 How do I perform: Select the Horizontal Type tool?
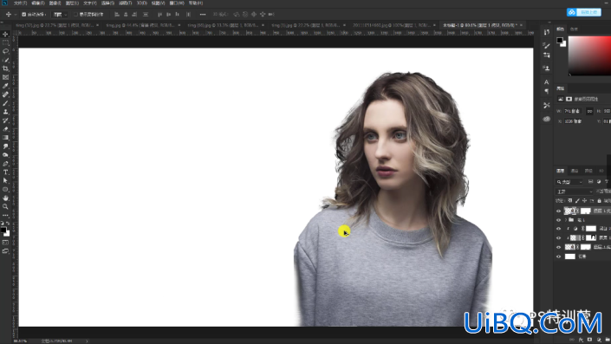pos(5,172)
